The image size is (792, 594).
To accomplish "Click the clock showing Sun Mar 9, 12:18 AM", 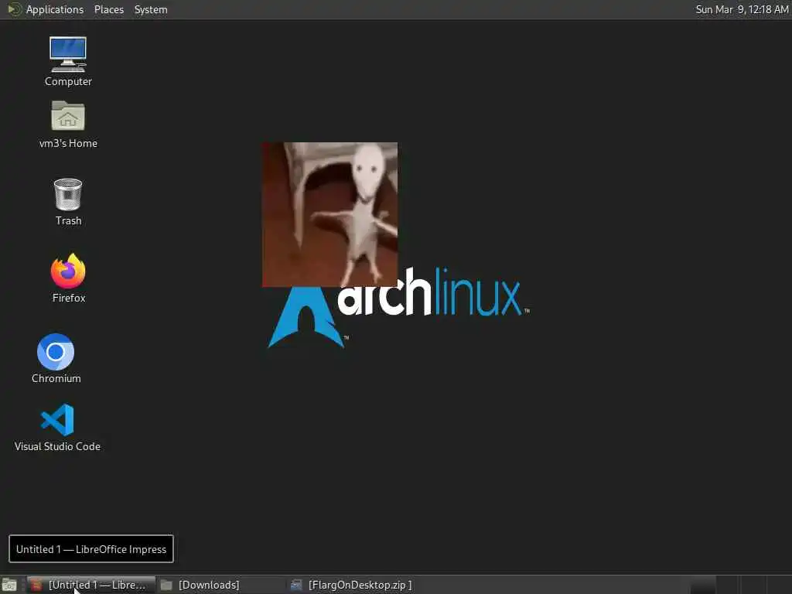I will 742,9.
